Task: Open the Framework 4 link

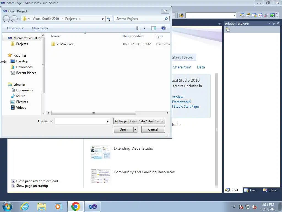Action: click(181, 102)
